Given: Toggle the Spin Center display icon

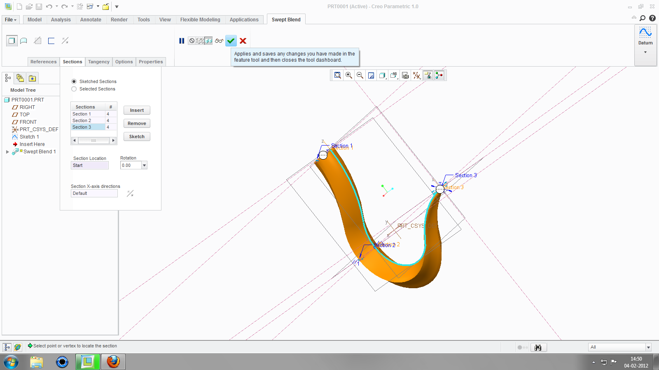Looking at the screenshot, I should [x=439, y=75].
